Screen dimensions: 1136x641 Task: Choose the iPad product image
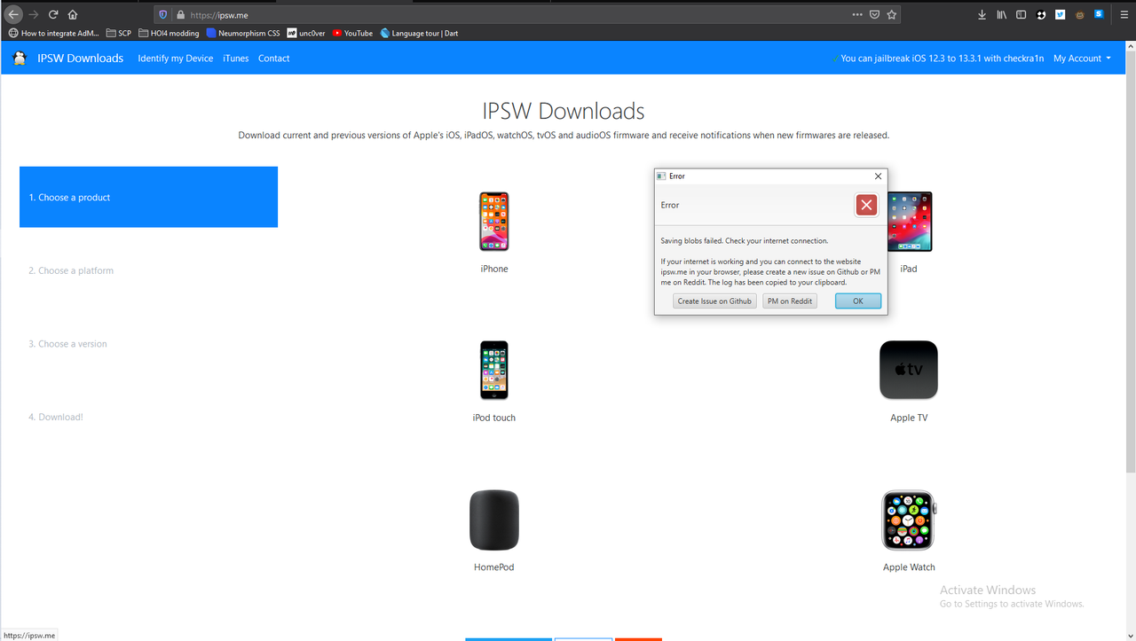[x=909, y=222]
